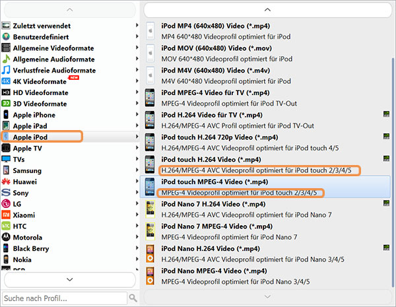
Task: Click the HD Videoformate icon
Action: tap(6, 92)
